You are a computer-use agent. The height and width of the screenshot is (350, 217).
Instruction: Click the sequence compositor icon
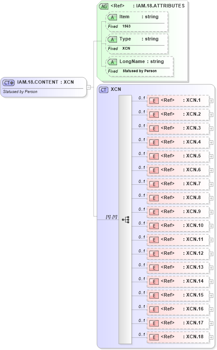pyautogui.click(x=126, y=220)
